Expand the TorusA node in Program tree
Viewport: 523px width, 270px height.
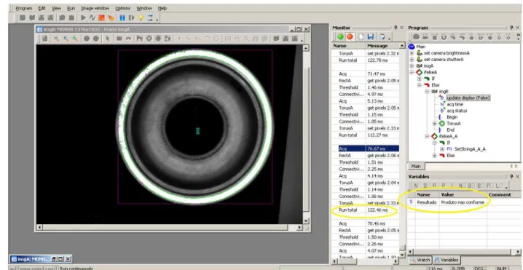[x=434, y=124]
